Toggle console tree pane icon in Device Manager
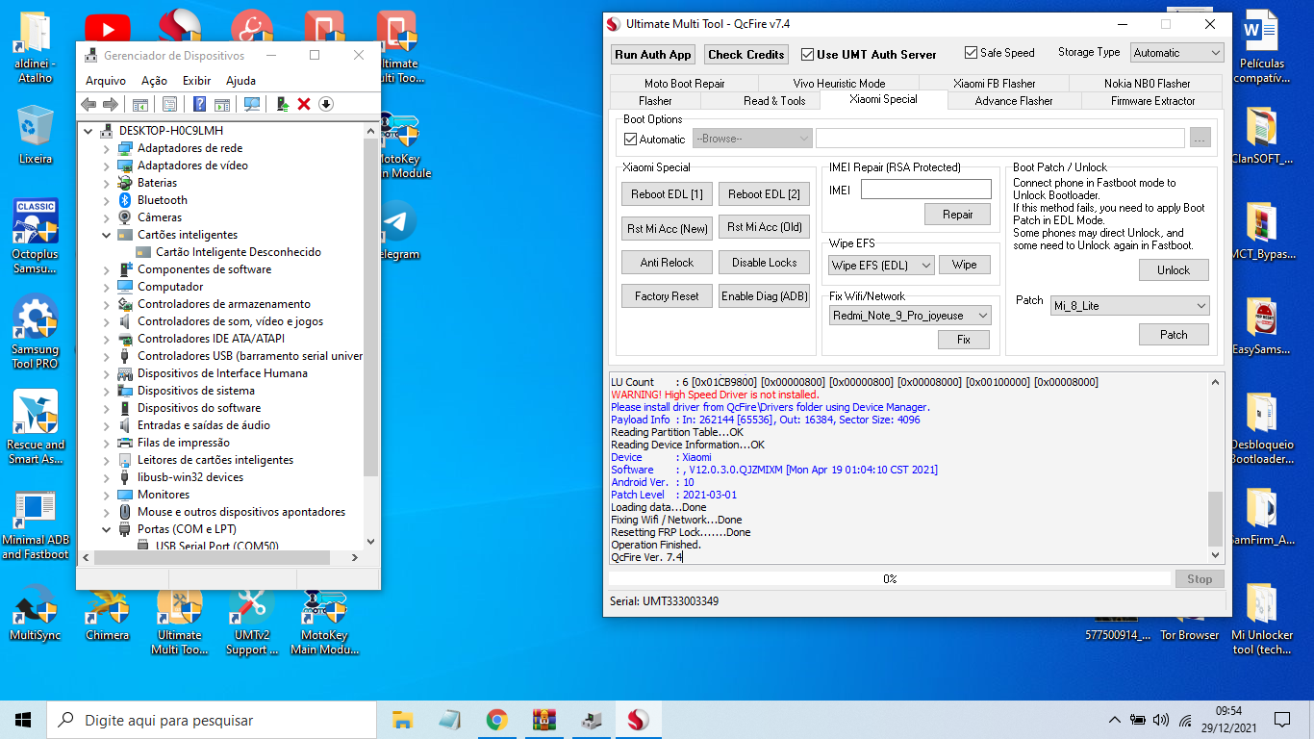The height and width of the screenshot is (739, 1314). coord(140,104)
